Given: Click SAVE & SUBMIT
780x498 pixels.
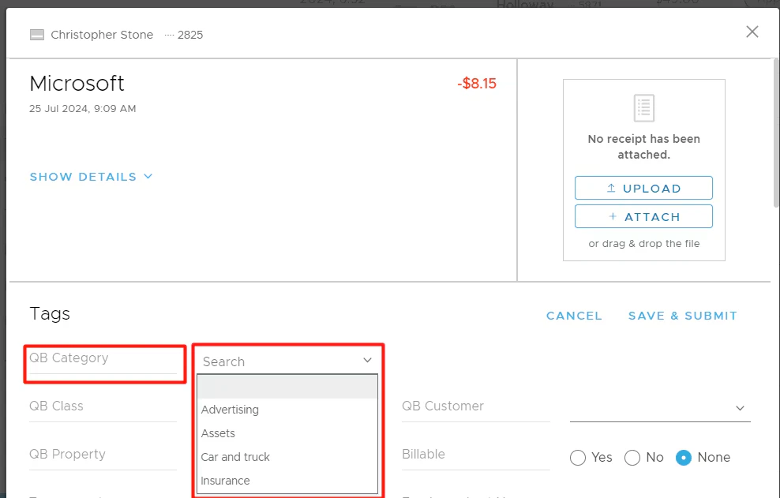Looking at the screenshot, I should (682, 316).
